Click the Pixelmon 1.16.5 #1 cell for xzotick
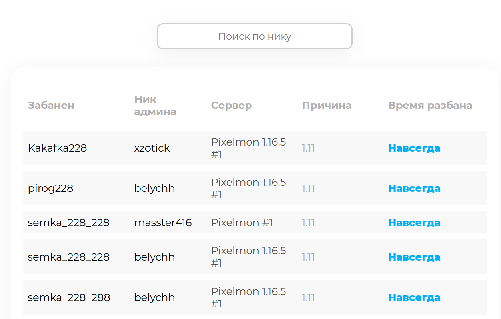Screen dimensions: 501x319 (x=248, y=148)
